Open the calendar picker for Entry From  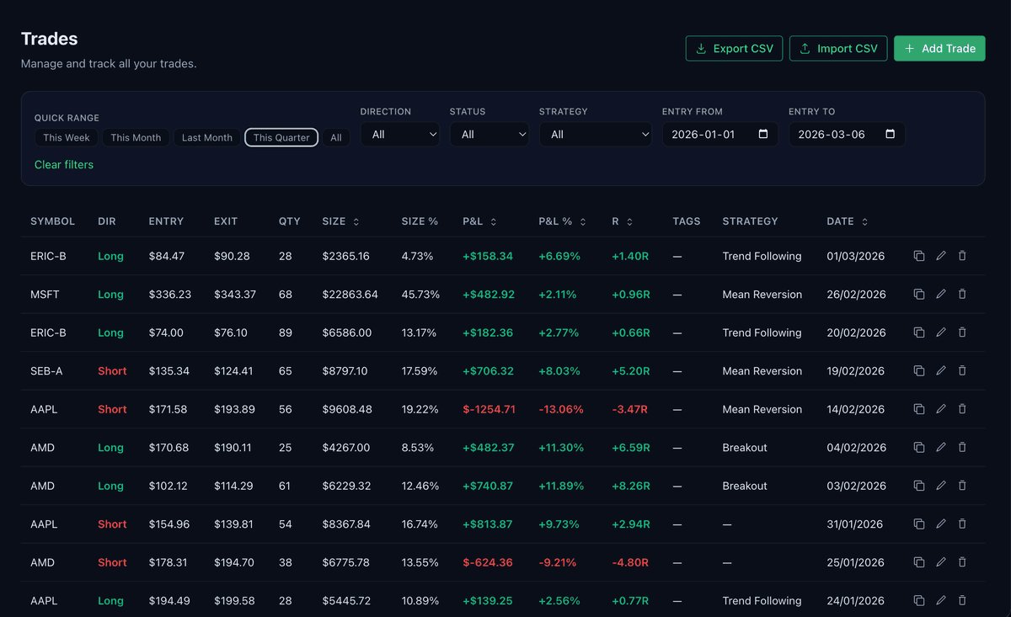click(x=765, y=134)
